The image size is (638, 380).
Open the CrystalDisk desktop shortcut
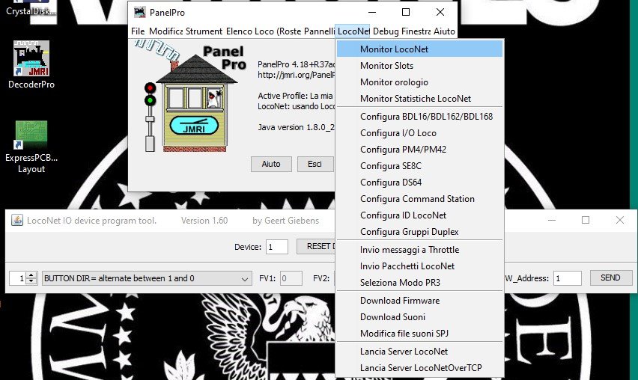tap(30, 9)
